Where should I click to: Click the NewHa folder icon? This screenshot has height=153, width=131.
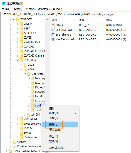(x=32, y=92)
